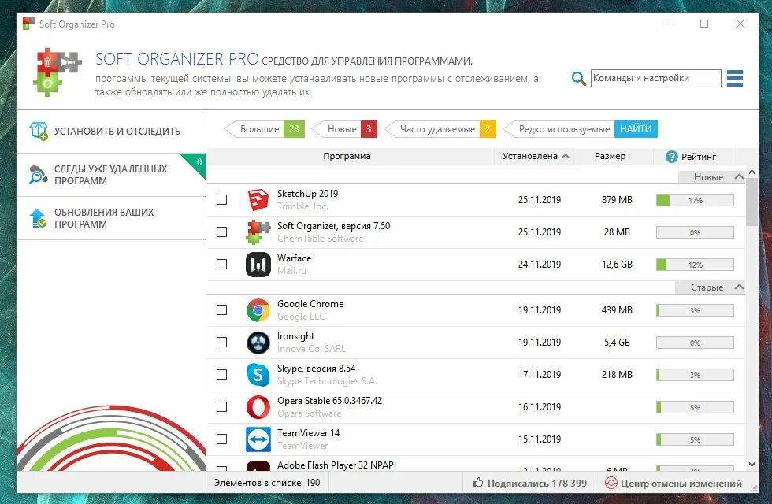The height and width of the screenshot is (504, 772).
Task: Check the TeamViewer 14 checkbox
Action: tap(221, 439)
